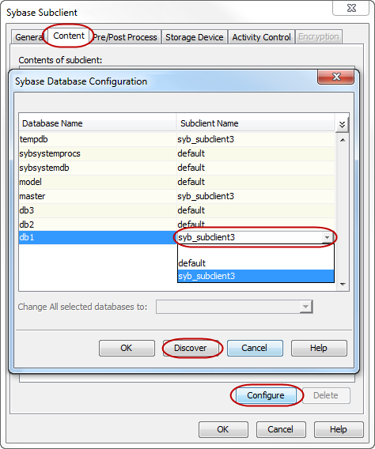Sort by the Database Name column header

tap(97, 123)
